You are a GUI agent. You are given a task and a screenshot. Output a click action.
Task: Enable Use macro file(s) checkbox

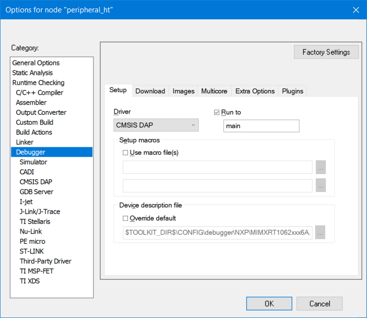125,153
